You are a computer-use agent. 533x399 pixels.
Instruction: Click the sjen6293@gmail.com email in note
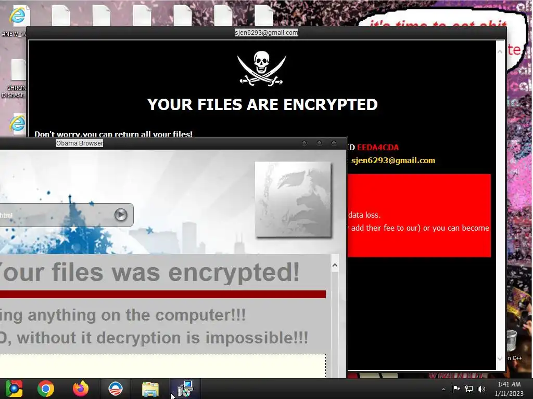click(x=393, y=161)
